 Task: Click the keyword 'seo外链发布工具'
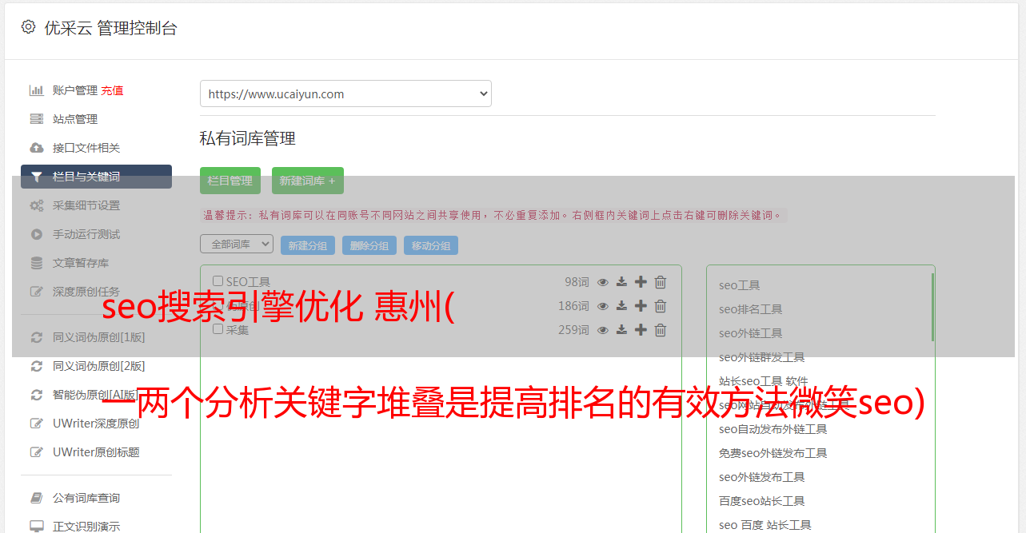[x=762, y=477]
